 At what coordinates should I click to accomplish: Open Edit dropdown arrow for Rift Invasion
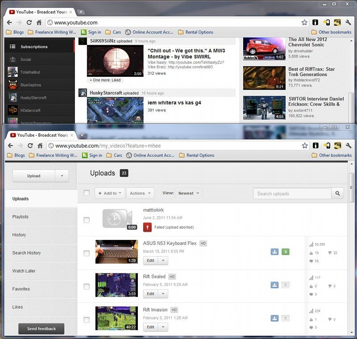point(163,327)
